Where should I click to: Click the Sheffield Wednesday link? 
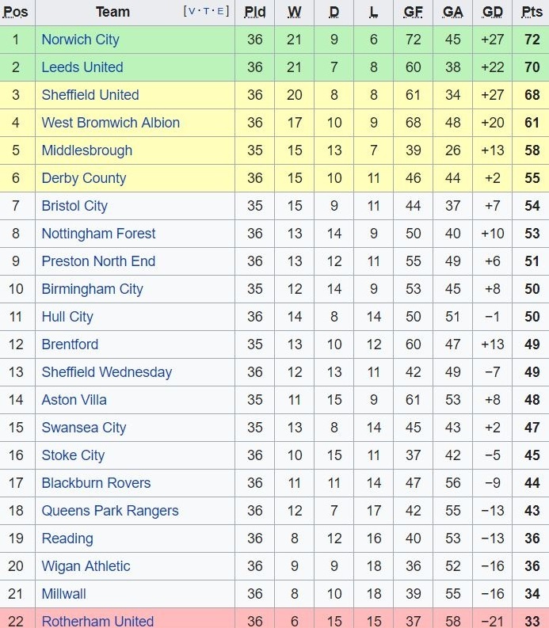107,372
